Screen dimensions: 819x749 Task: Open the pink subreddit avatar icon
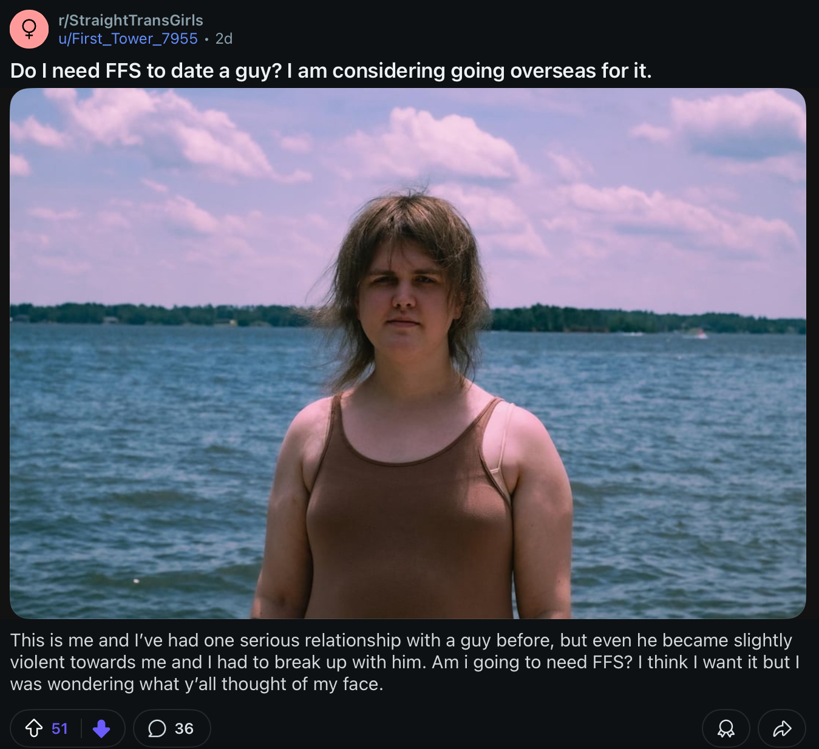coord(29,29)
